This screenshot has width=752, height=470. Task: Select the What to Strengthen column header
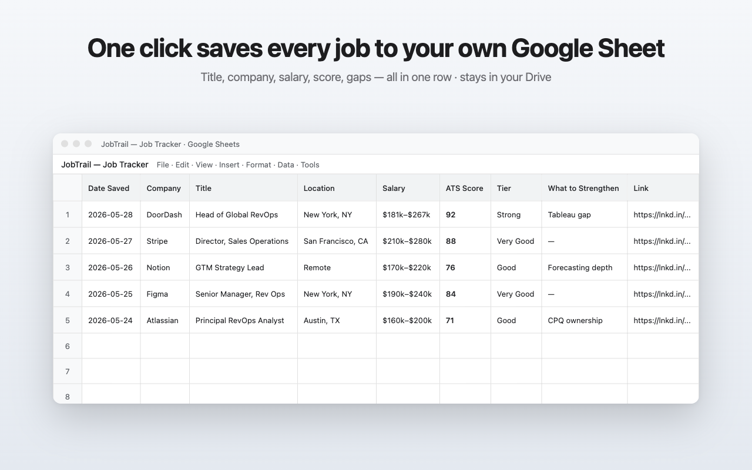click(x=585, y=188)
